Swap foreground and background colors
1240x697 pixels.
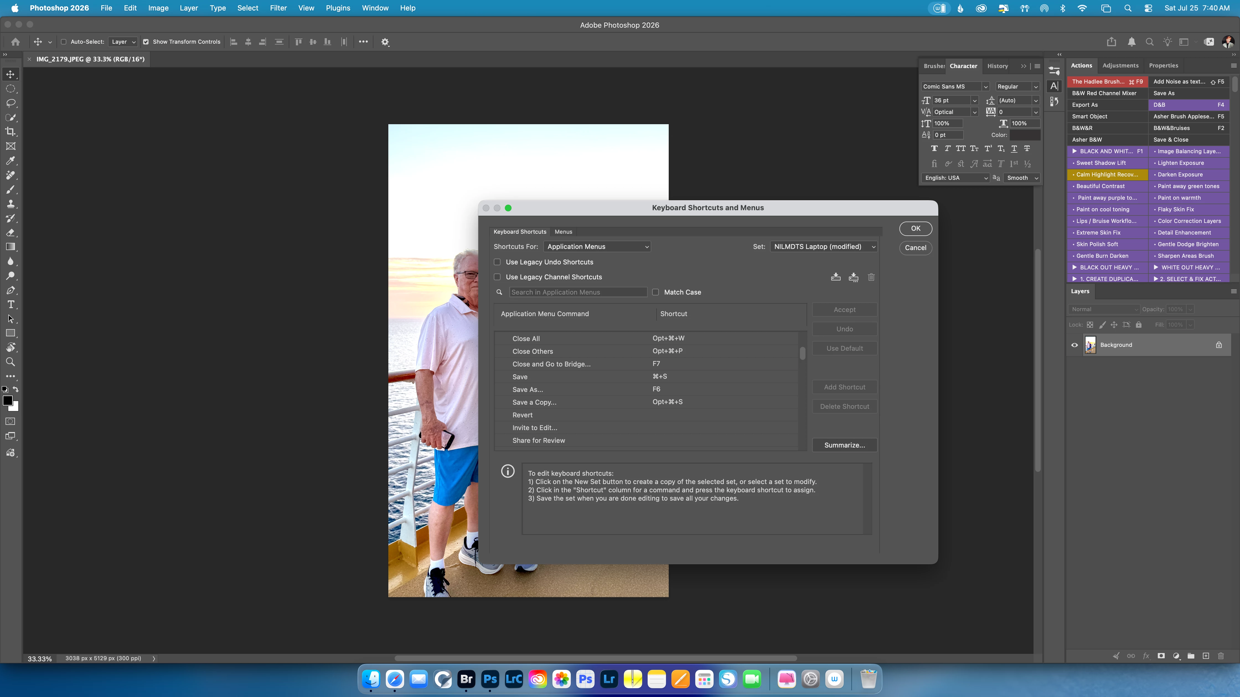(16, 389)
